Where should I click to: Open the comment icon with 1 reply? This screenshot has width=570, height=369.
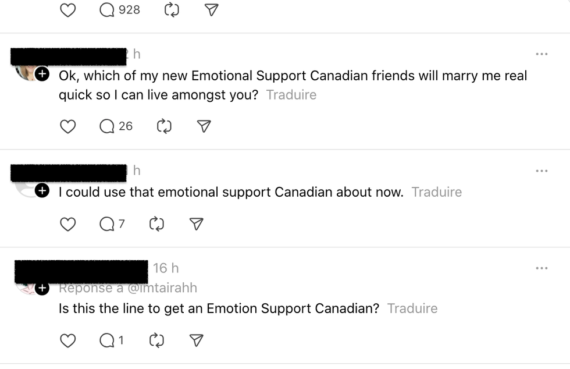107,340
